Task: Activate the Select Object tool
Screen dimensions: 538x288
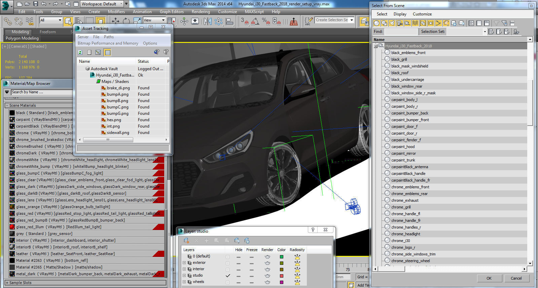Action: (68, 21)
